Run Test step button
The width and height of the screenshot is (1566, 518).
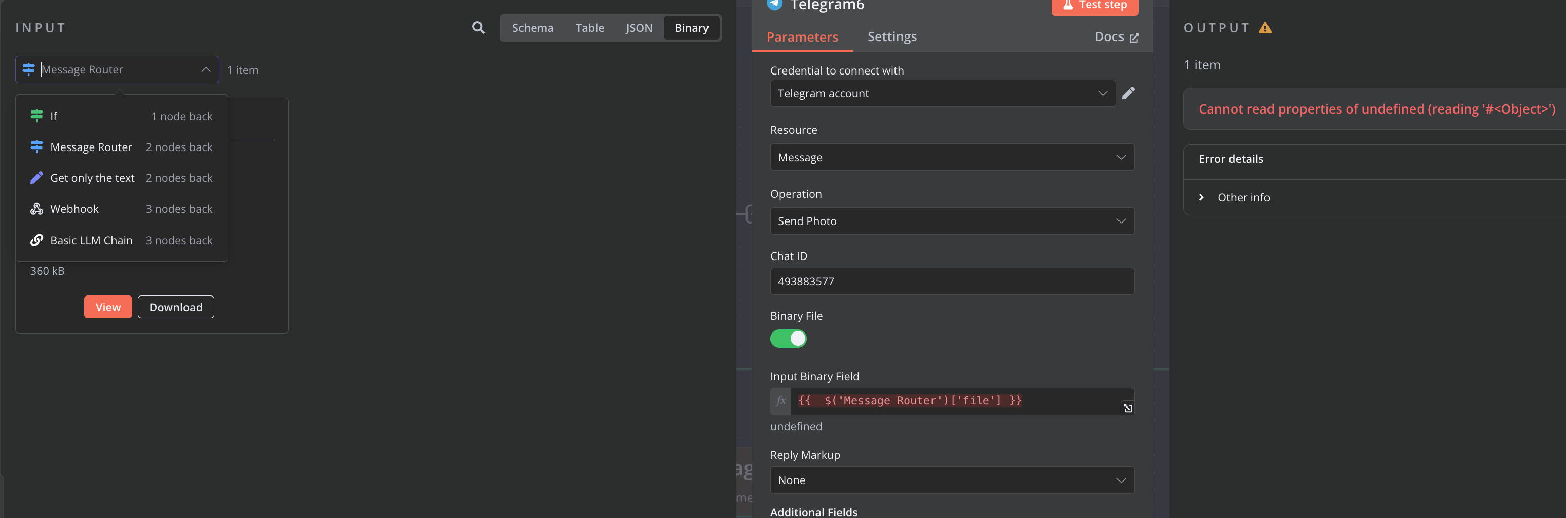tap(1094, 6)
